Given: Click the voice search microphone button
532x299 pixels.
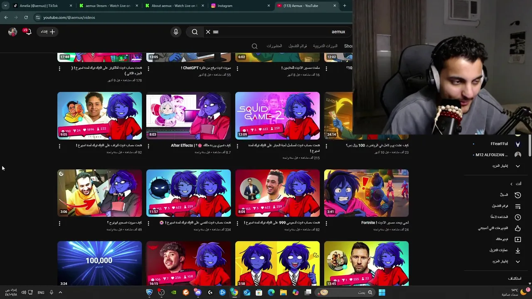Looking at the screenshot, I should click(x=176, y=32).
